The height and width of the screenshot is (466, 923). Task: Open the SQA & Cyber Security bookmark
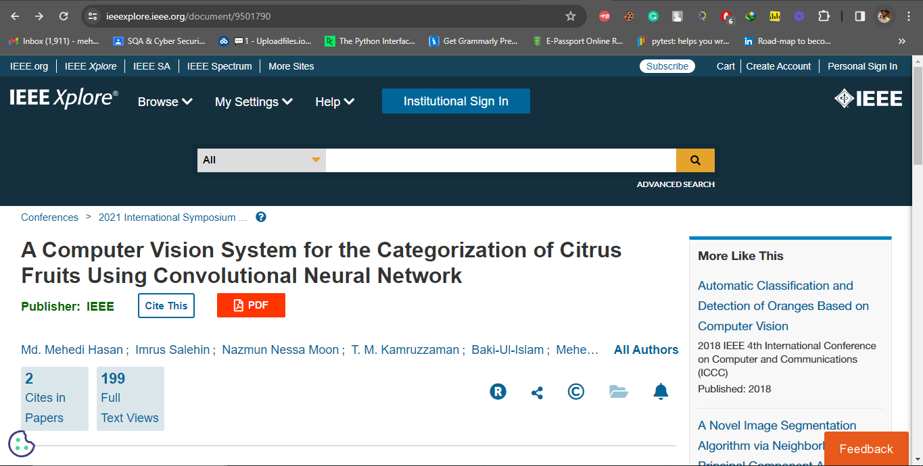tap(159, 41)
